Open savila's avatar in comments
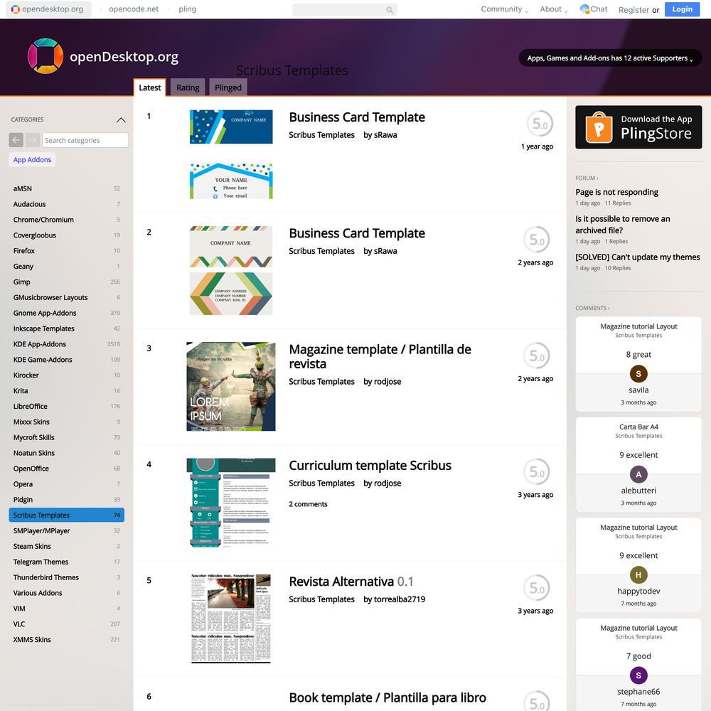 point(638,374)
